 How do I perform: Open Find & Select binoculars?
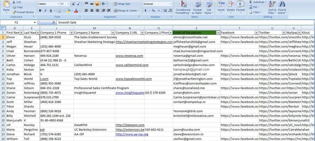(282, 9)
